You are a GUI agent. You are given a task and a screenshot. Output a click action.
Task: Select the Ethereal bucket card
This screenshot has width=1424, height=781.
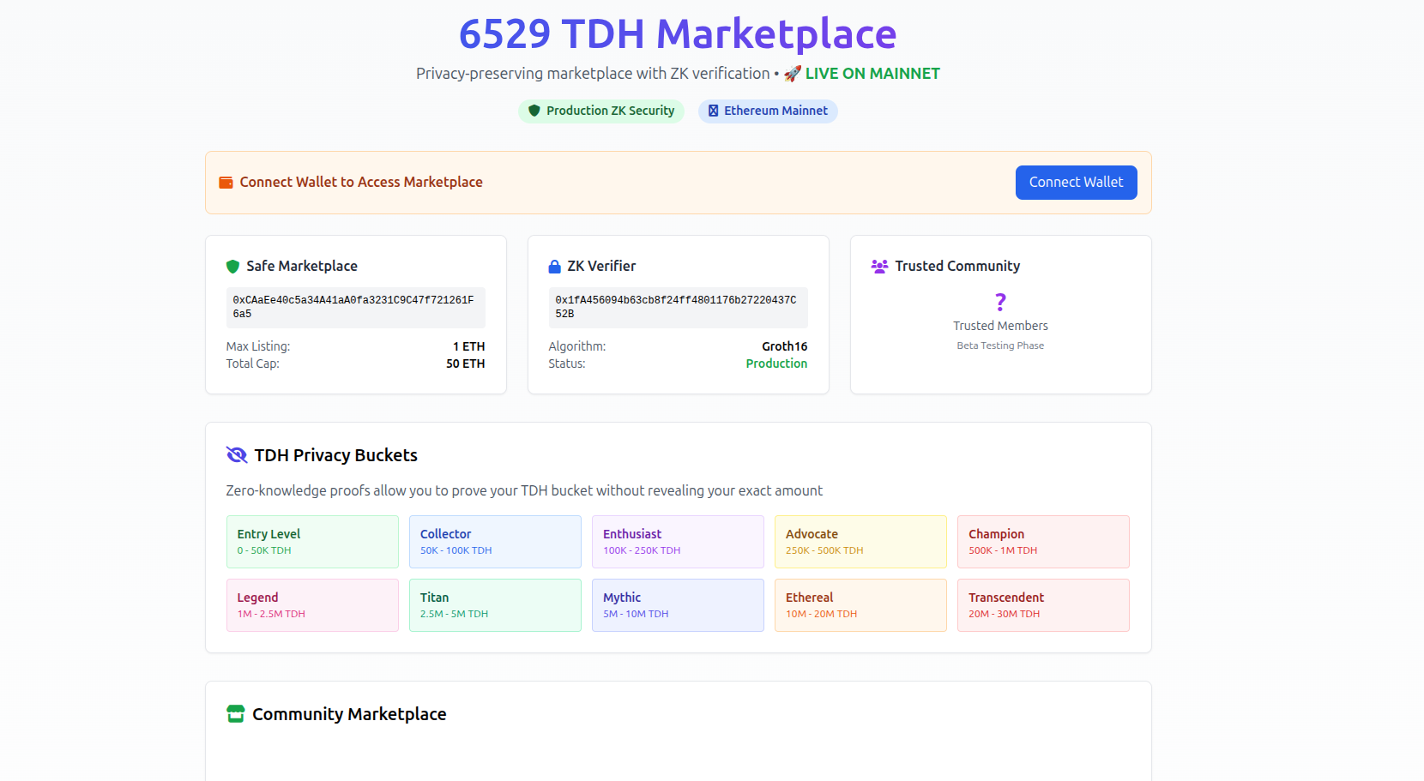tap(860, 605)
